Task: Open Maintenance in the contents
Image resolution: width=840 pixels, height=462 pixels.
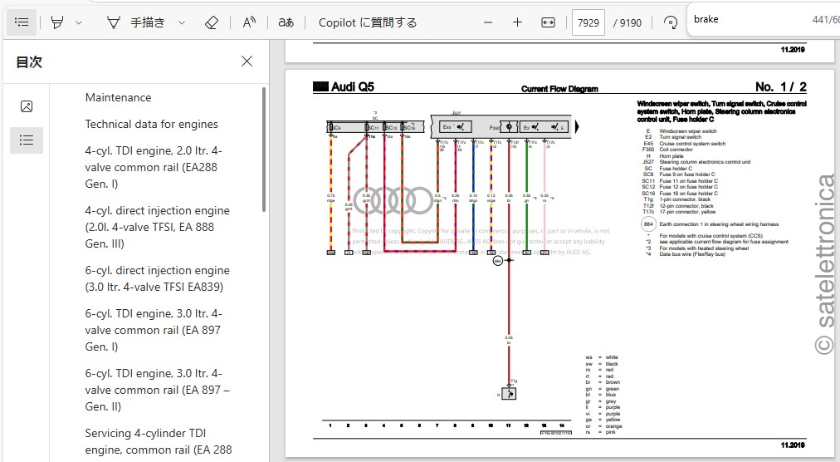Action: (x=119, y=98)
